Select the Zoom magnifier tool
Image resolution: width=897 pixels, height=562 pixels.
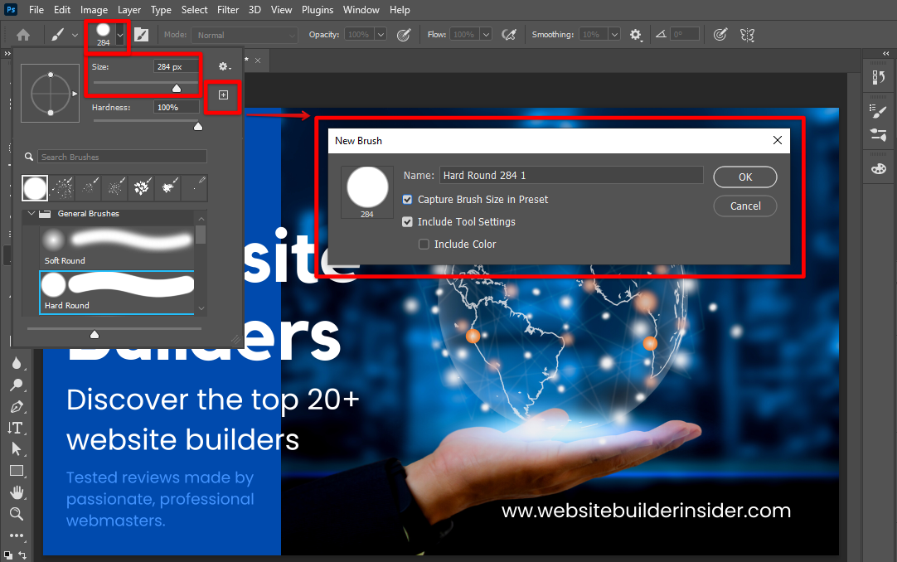click(16, 514)
